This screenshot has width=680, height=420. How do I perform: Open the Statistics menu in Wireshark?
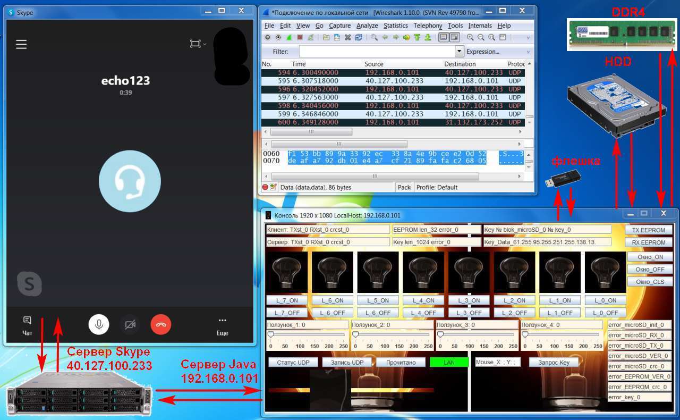click(395, 26)
